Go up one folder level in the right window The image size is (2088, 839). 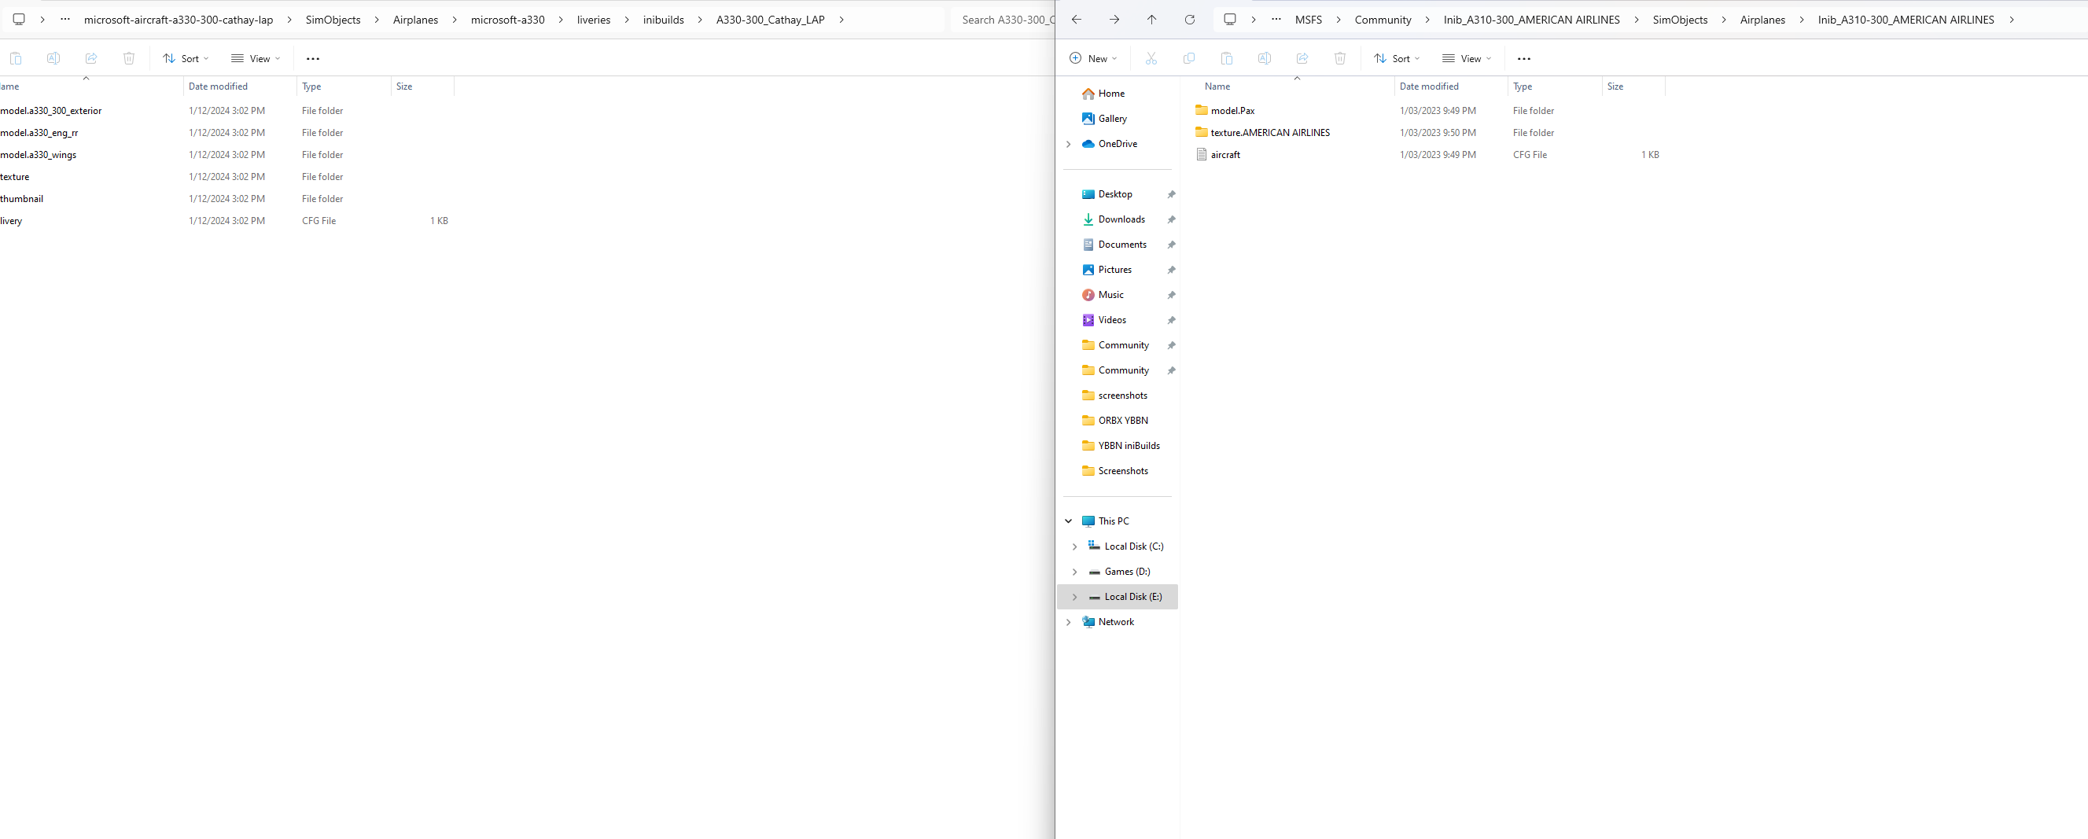1152,20
